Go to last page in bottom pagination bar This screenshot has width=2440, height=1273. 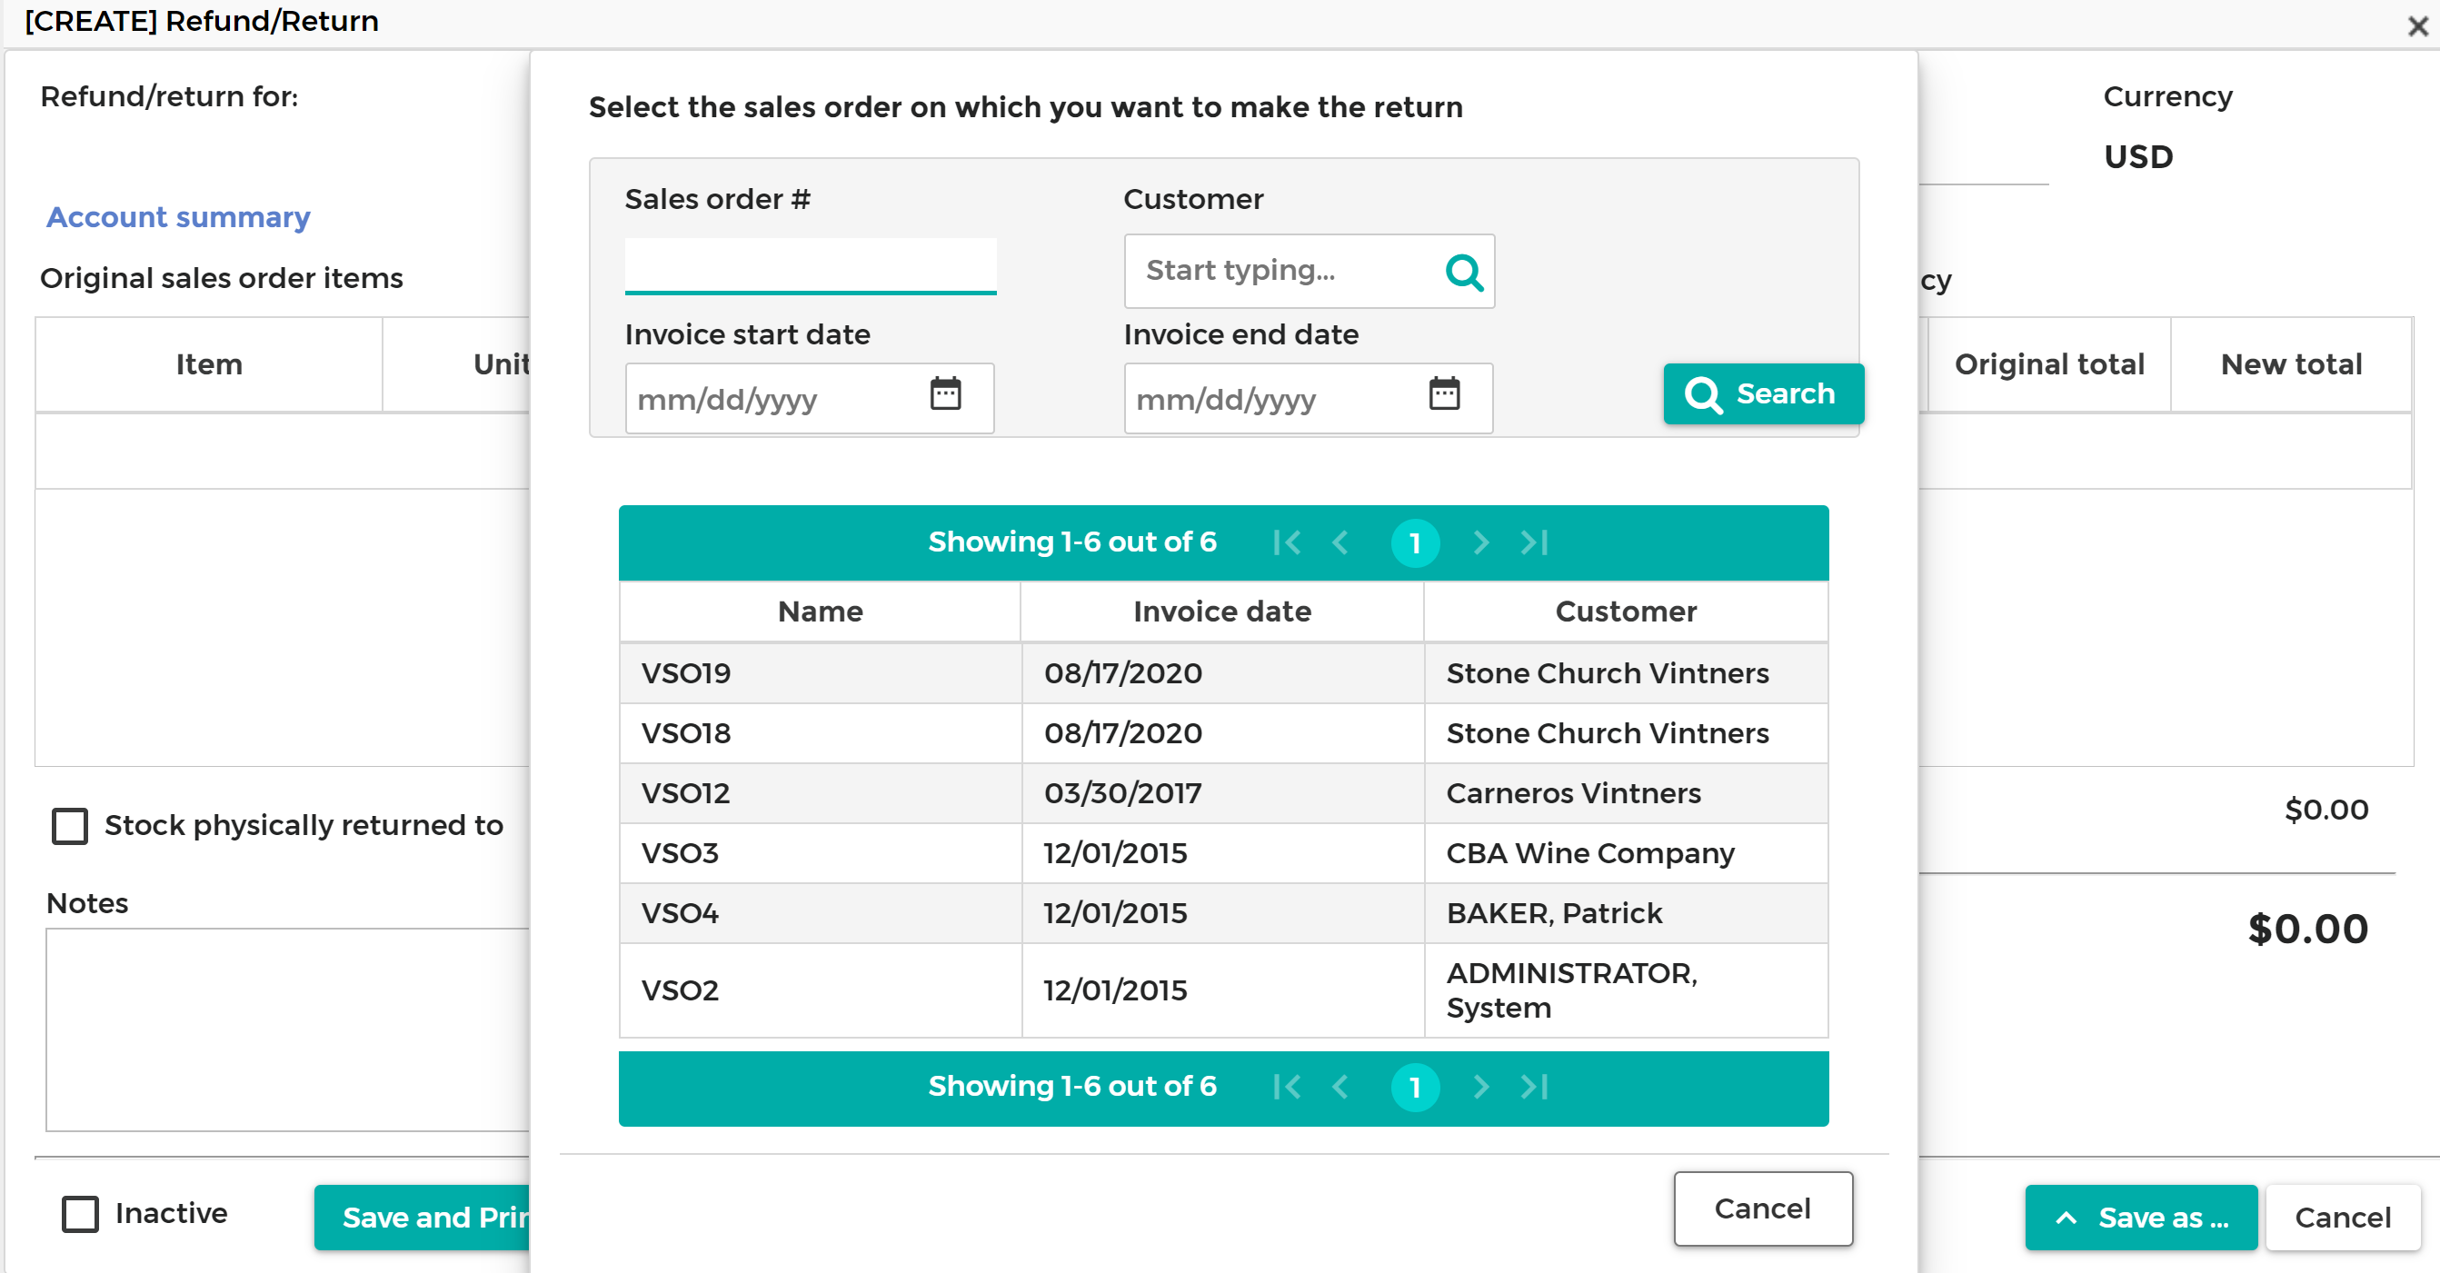[1535, 1088]
